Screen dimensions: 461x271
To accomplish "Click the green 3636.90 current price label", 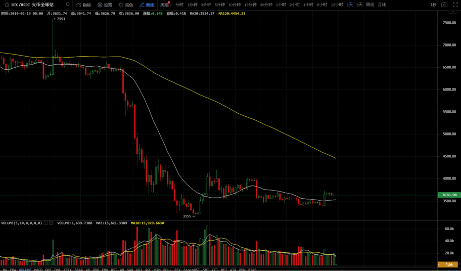I will [449, 195].
